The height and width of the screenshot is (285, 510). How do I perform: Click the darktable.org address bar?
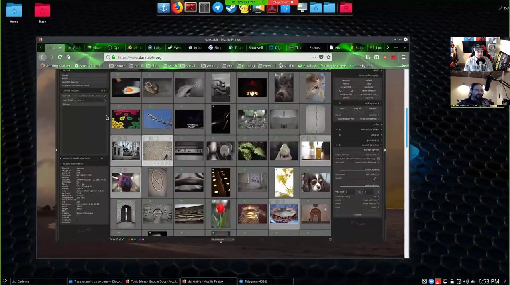[x=207, y=57]
